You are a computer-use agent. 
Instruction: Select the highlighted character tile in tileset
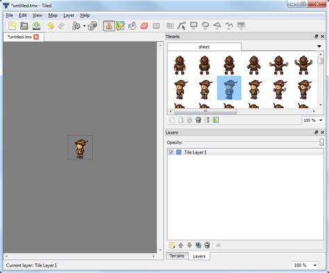pyautogui.click(x=229, y=88)
